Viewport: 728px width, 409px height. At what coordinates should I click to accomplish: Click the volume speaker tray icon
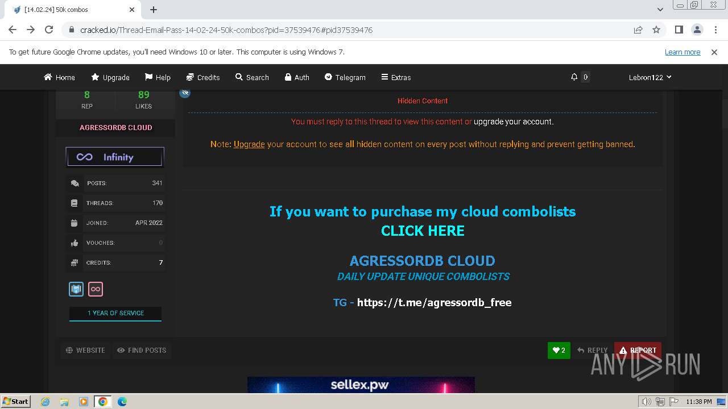pyautogui.click(x=646, y=402)
